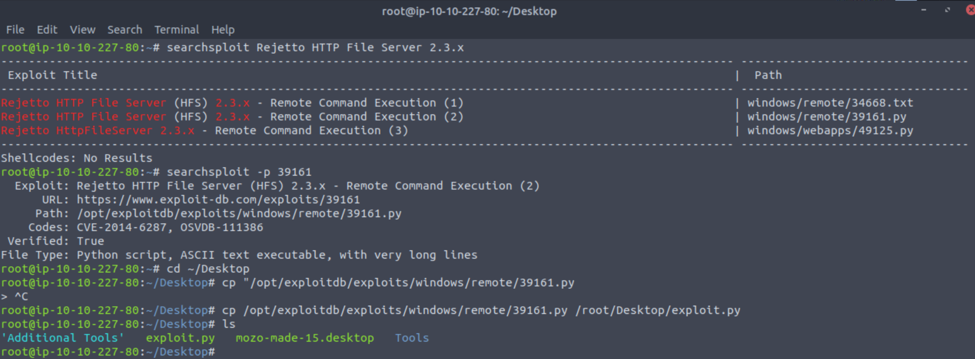975x359 pixels.
Task: Click the window title root@ip-10-10-227-80: ~/Desktop
Action: click(x=469, y=11)
